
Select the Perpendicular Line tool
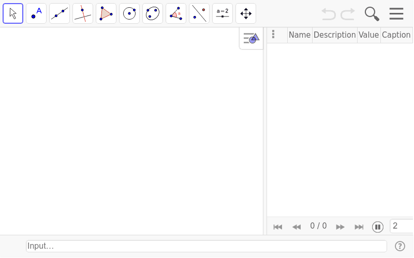[x=83, y=13]
